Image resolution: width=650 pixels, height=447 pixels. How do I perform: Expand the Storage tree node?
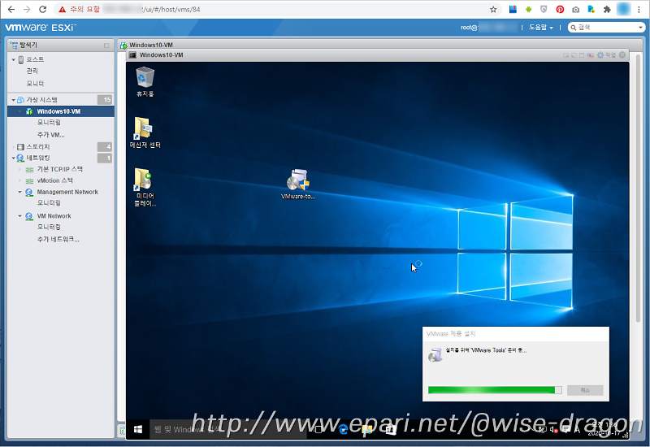click(13, 147)
